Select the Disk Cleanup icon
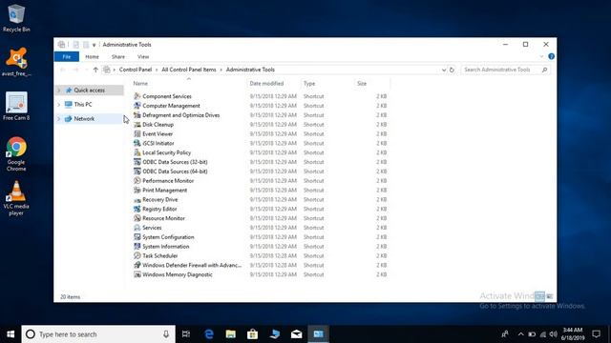The height and width of the screenshot is (343, 611). tap(137, 125)
